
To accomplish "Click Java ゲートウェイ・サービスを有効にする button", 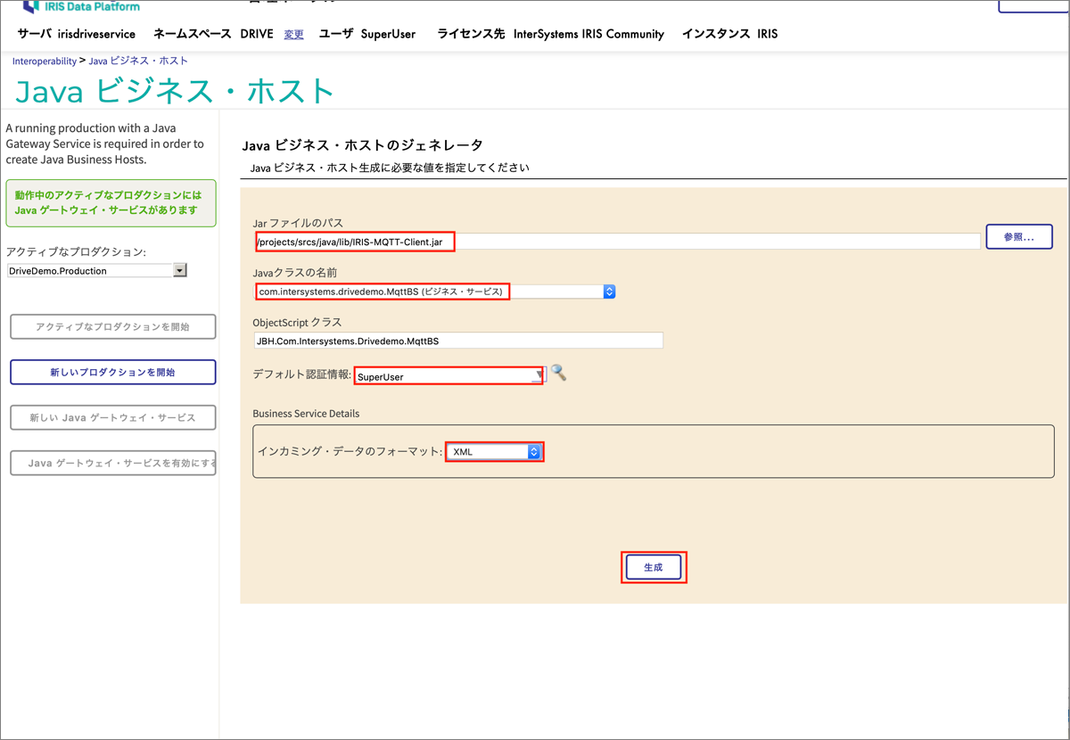I will click(x=113, y=464).
